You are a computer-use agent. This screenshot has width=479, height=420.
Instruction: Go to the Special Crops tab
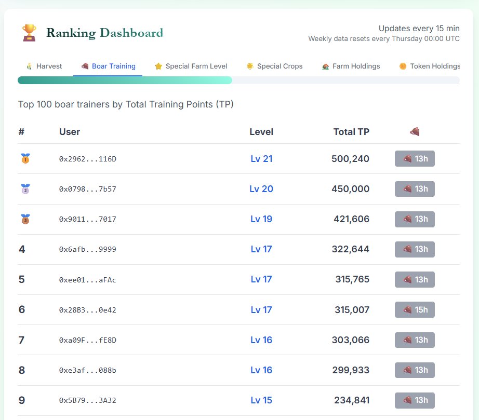[274, 66]
